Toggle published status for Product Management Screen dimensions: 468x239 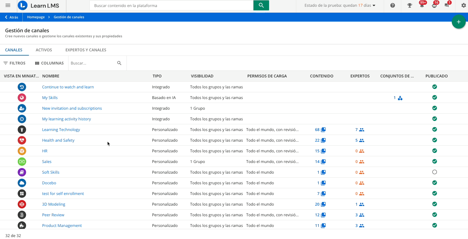pyautogui.click(x=435, y=225)
